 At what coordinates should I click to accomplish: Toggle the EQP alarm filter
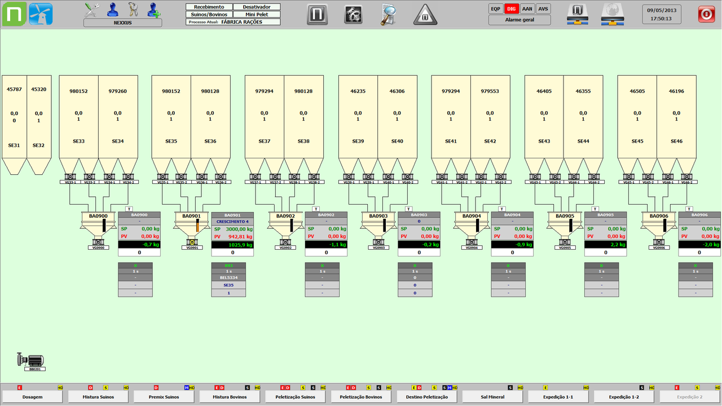496,9
